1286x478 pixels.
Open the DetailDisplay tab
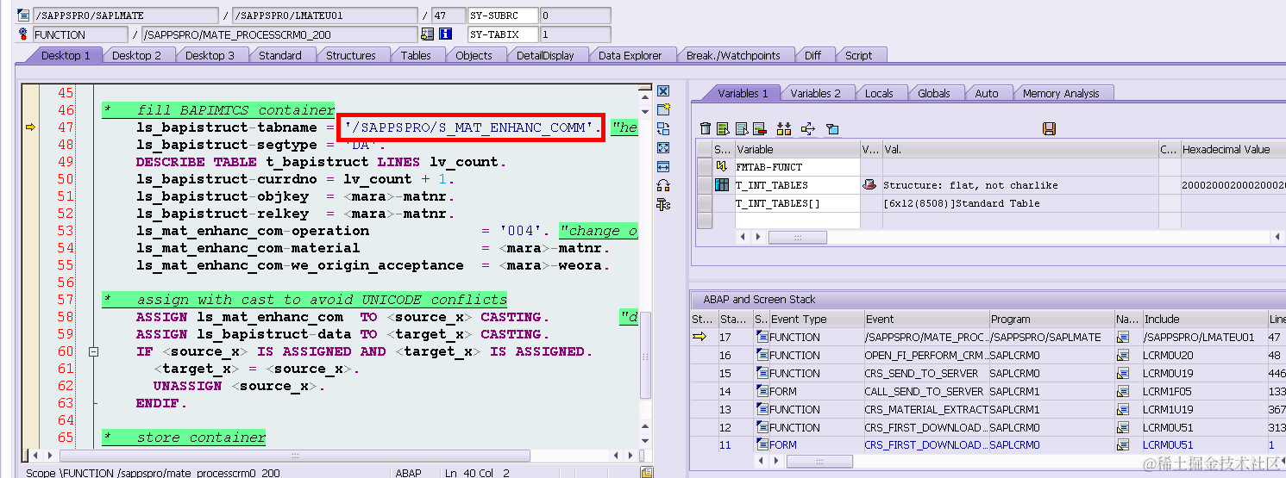pyautogui.click(x=546, y=55)
